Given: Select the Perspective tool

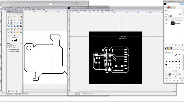Looking at the screenshot, I should (15, 26).
